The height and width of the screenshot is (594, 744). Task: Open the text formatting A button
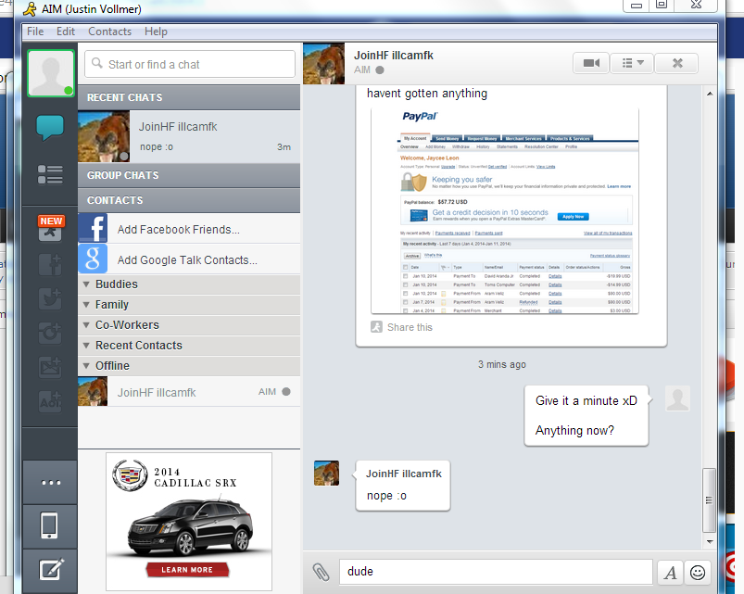[x=670, y=573]
